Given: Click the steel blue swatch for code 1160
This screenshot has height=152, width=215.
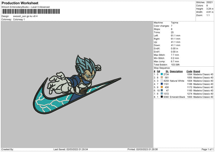Looking at the screenshot, I should (x=162, y=90).
